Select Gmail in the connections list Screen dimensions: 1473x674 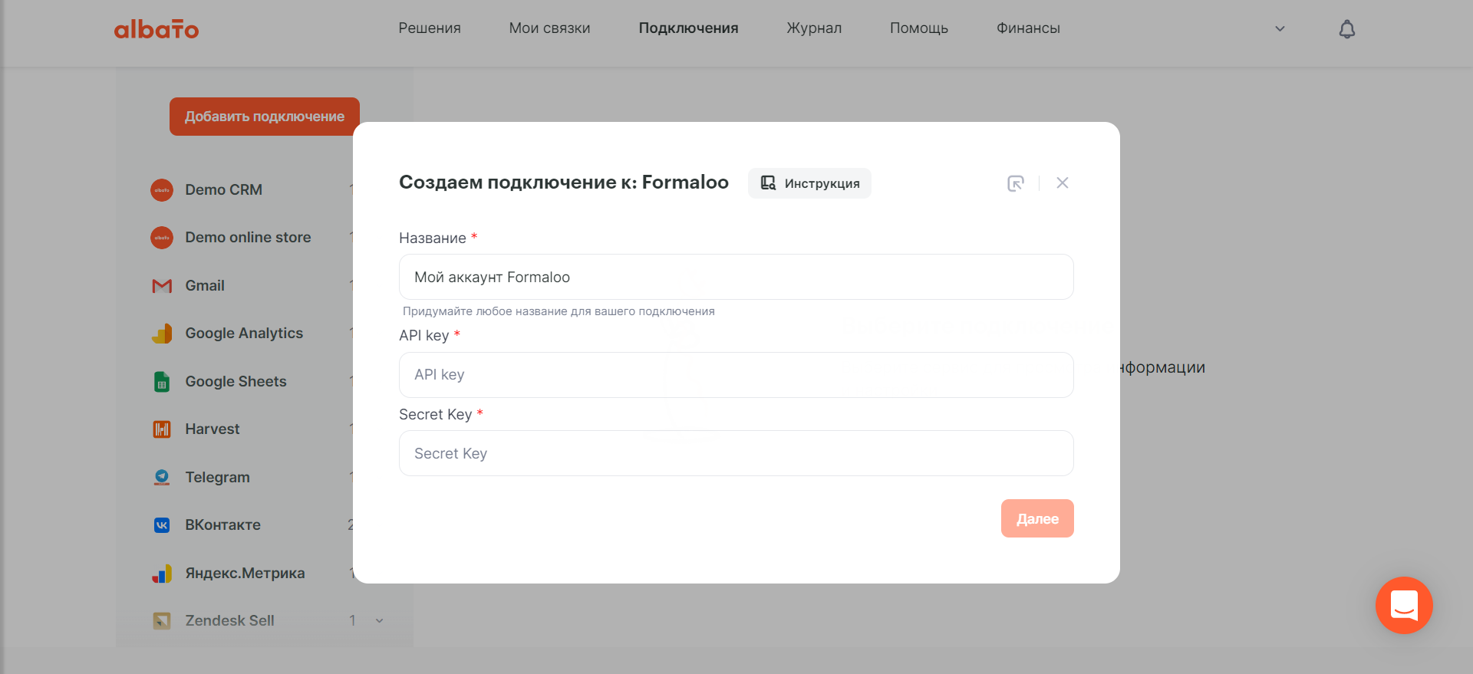pyautogui.click(x=205, y=286)
